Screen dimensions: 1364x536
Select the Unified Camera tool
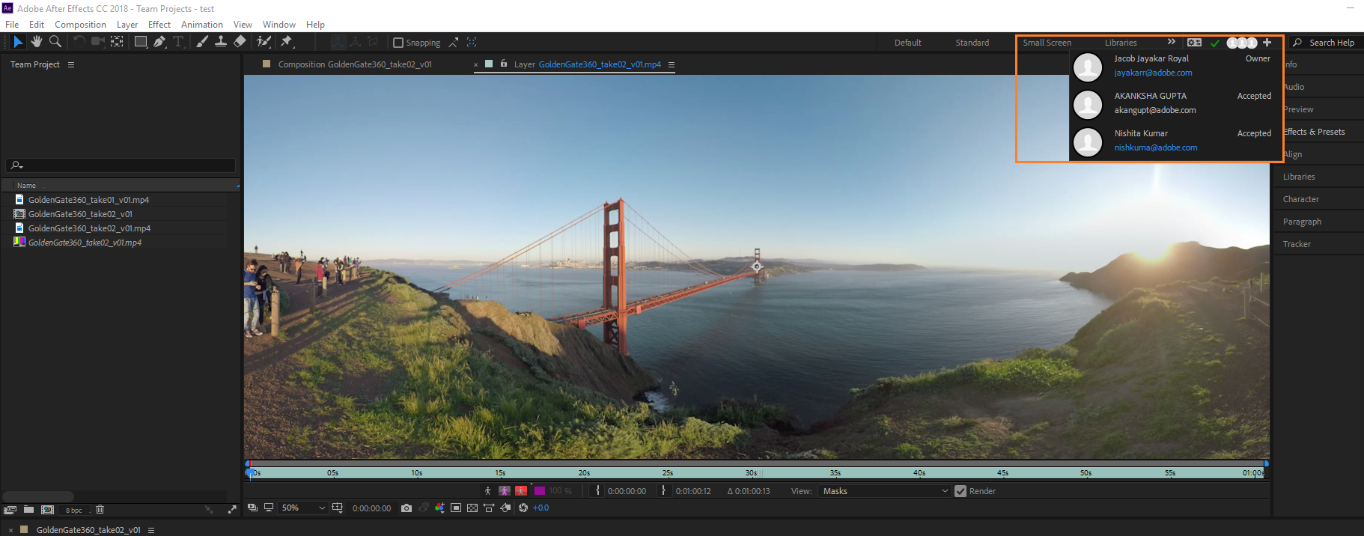coord(97,42)
